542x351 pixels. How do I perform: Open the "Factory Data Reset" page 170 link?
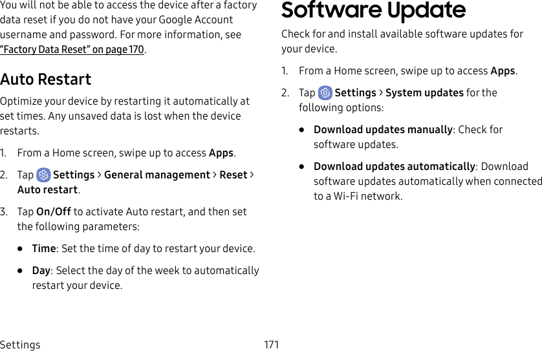coord(72,50)
